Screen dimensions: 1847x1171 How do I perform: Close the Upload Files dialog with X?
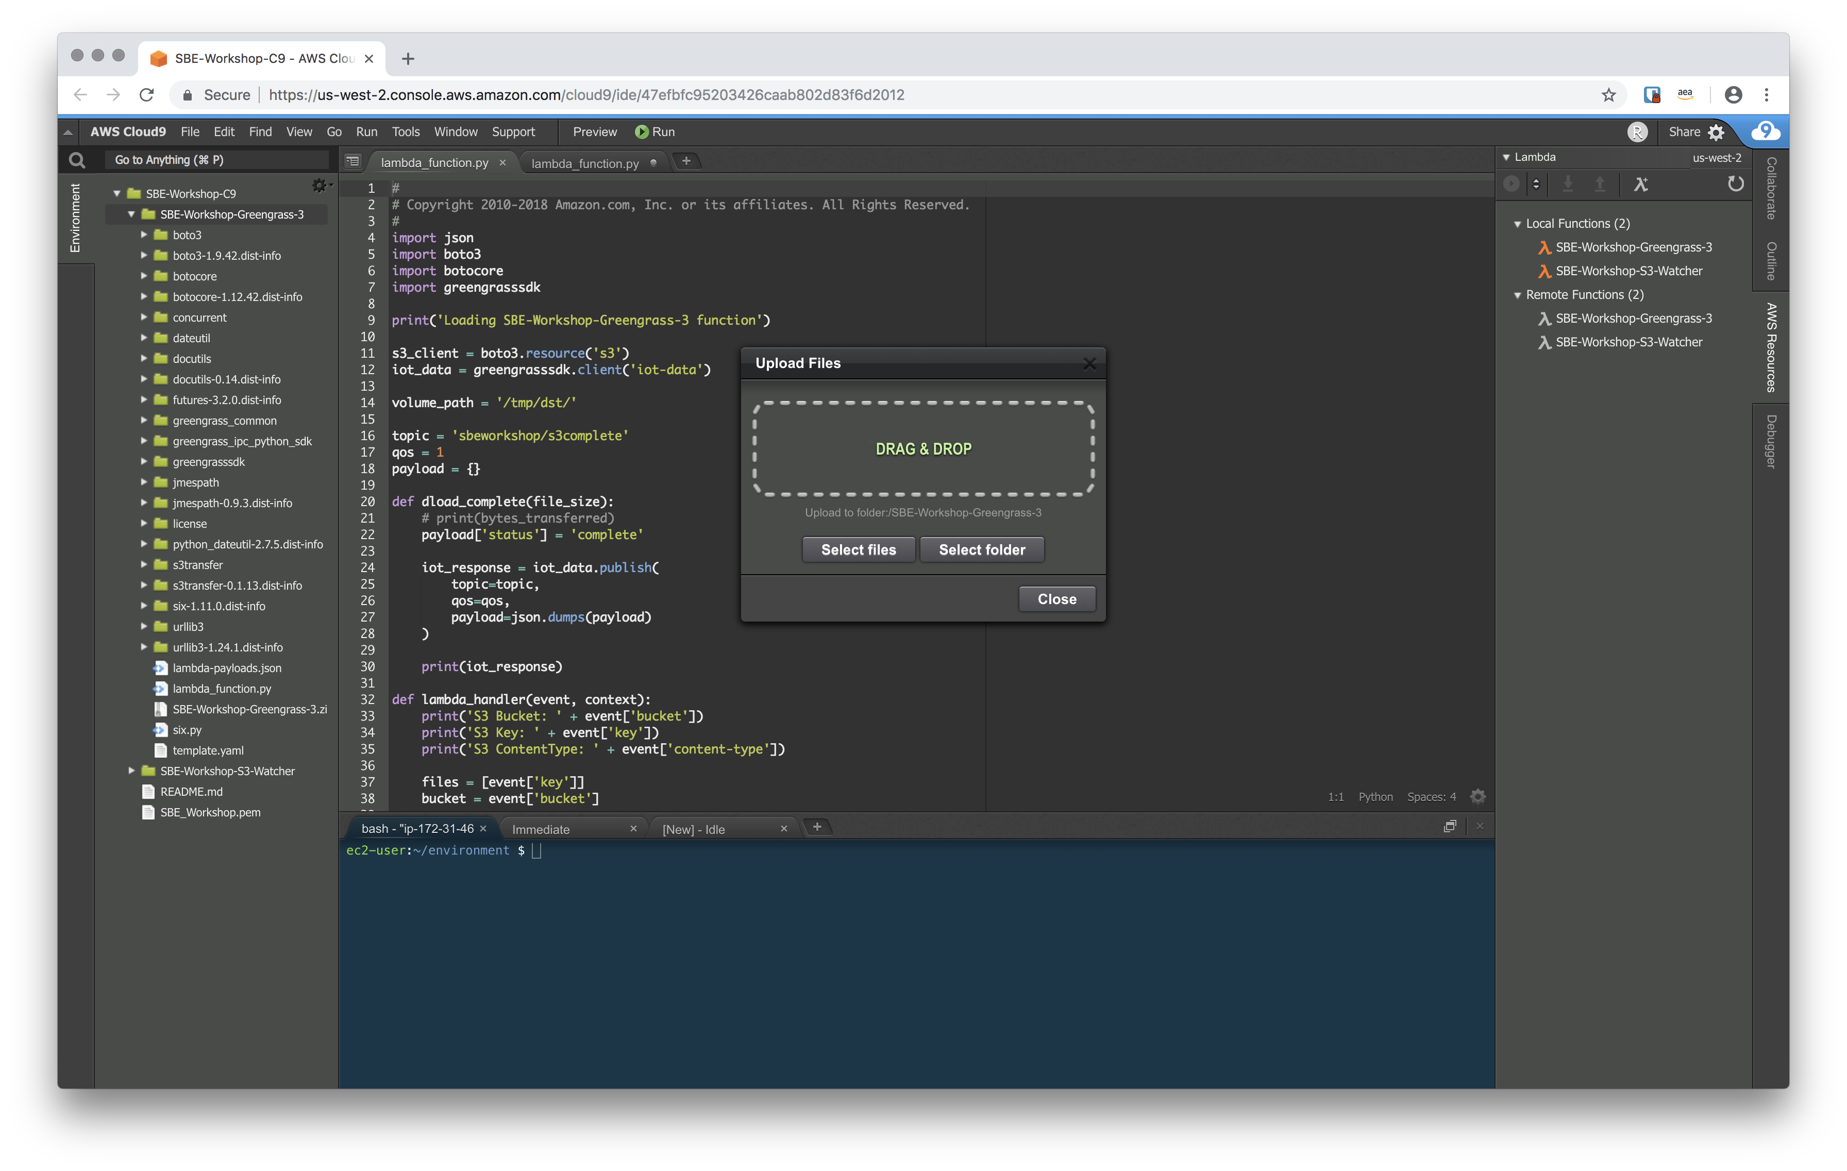1089,364
